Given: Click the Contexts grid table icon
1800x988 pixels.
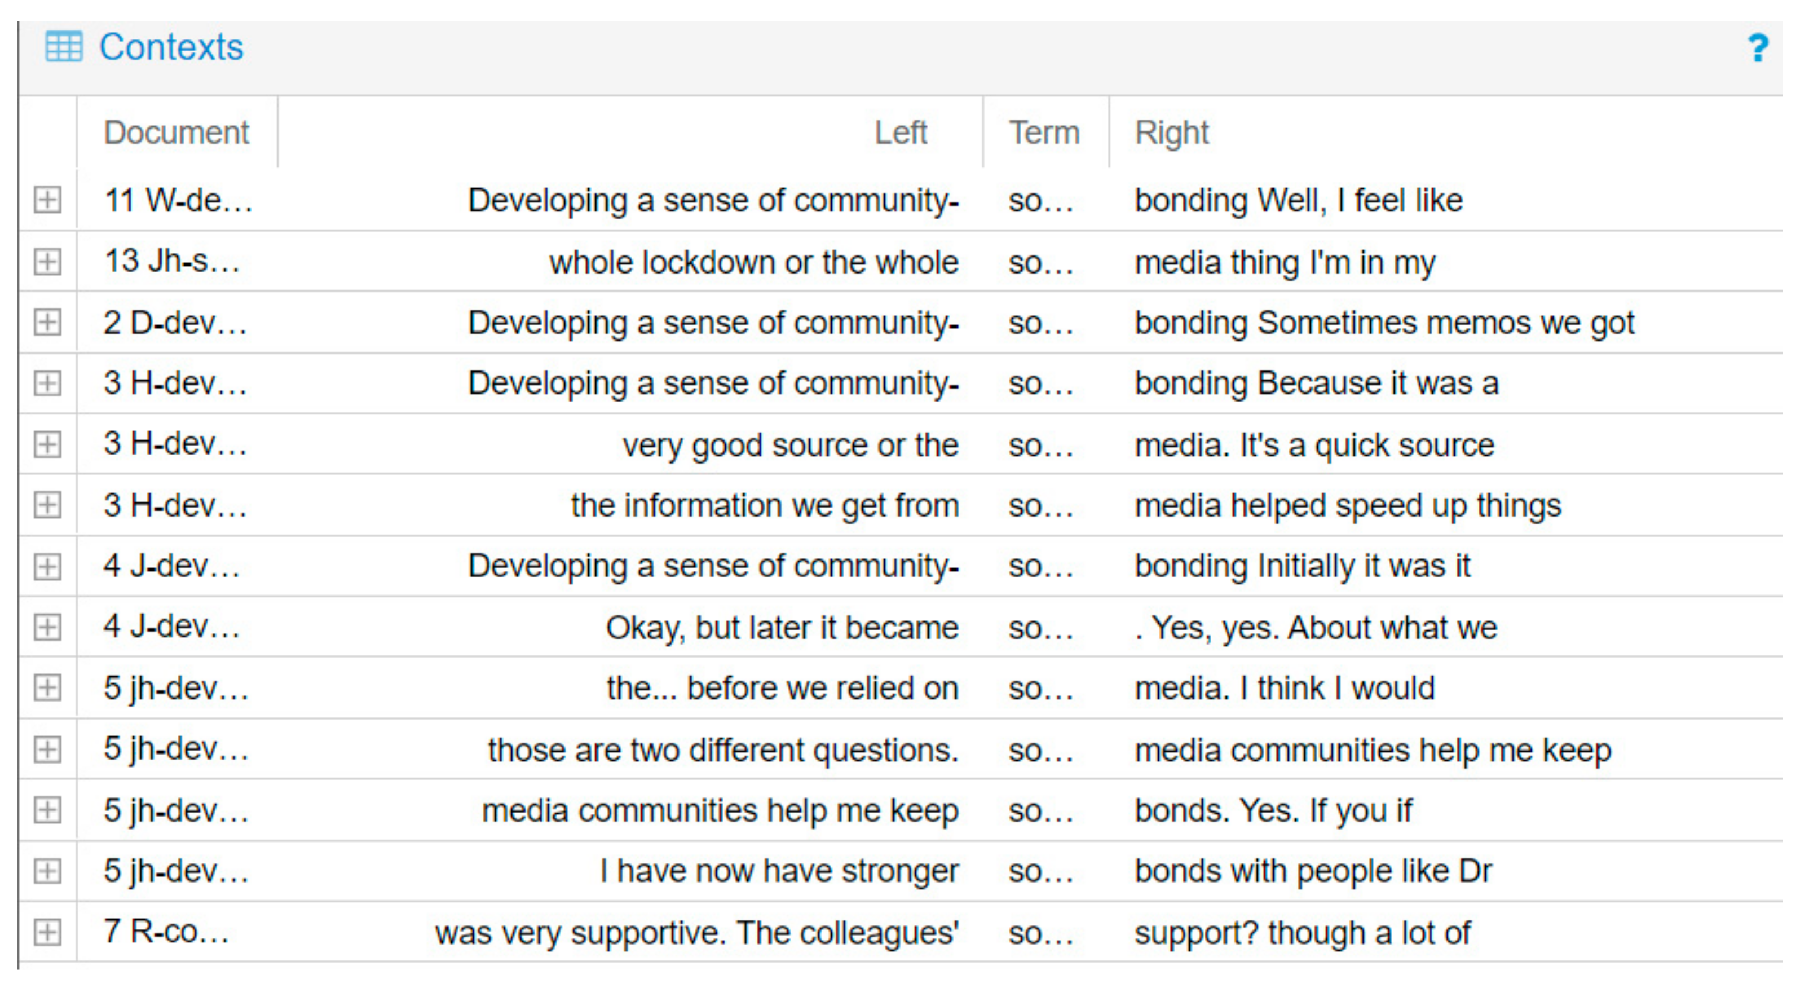Looking at the screenshot, I should coord(64,47).
